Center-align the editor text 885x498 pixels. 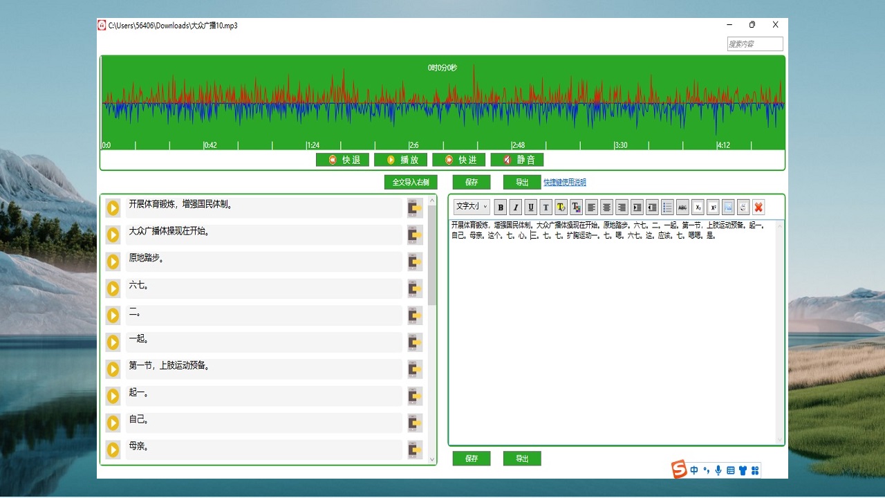(606, 207)
